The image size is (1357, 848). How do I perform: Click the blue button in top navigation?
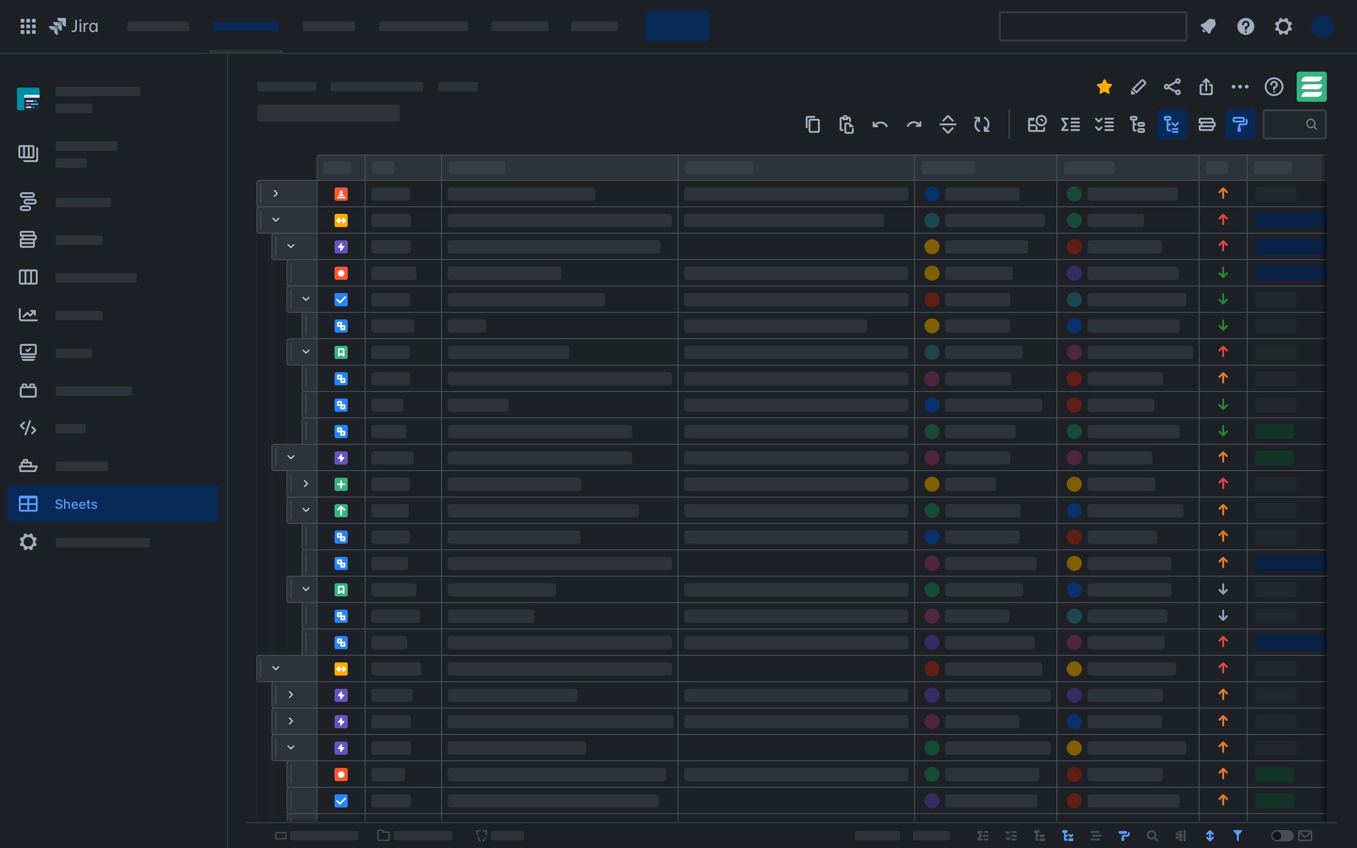(677, 26)
